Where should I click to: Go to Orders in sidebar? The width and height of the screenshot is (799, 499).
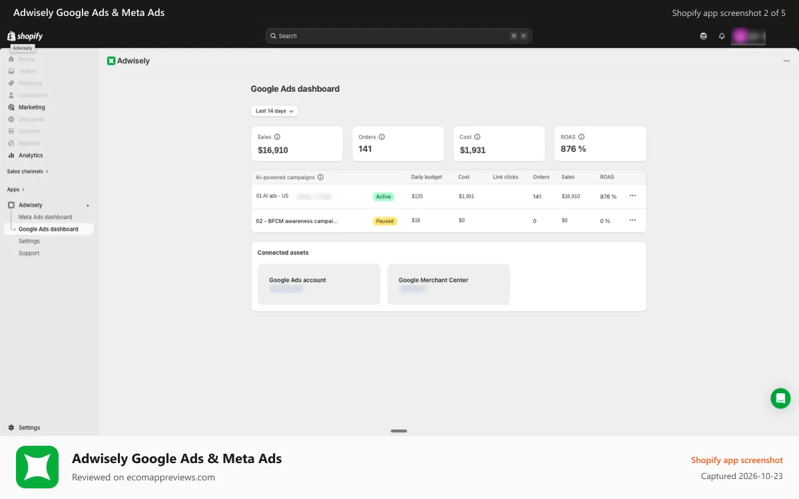[27, 71]
